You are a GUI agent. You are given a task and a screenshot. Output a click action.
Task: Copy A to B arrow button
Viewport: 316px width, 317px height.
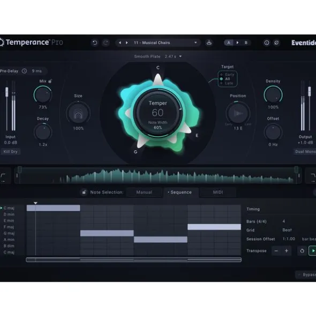pyautogui.click(x=237, y=43)
